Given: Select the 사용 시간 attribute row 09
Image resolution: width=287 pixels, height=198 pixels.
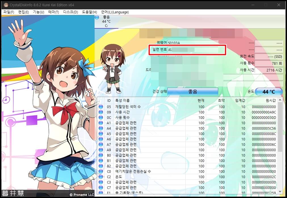Looking at the screenshot, I should [187, 112].
